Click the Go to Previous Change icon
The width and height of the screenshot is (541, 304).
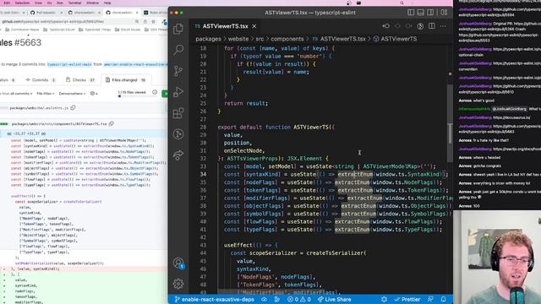(x=386, y=26)
